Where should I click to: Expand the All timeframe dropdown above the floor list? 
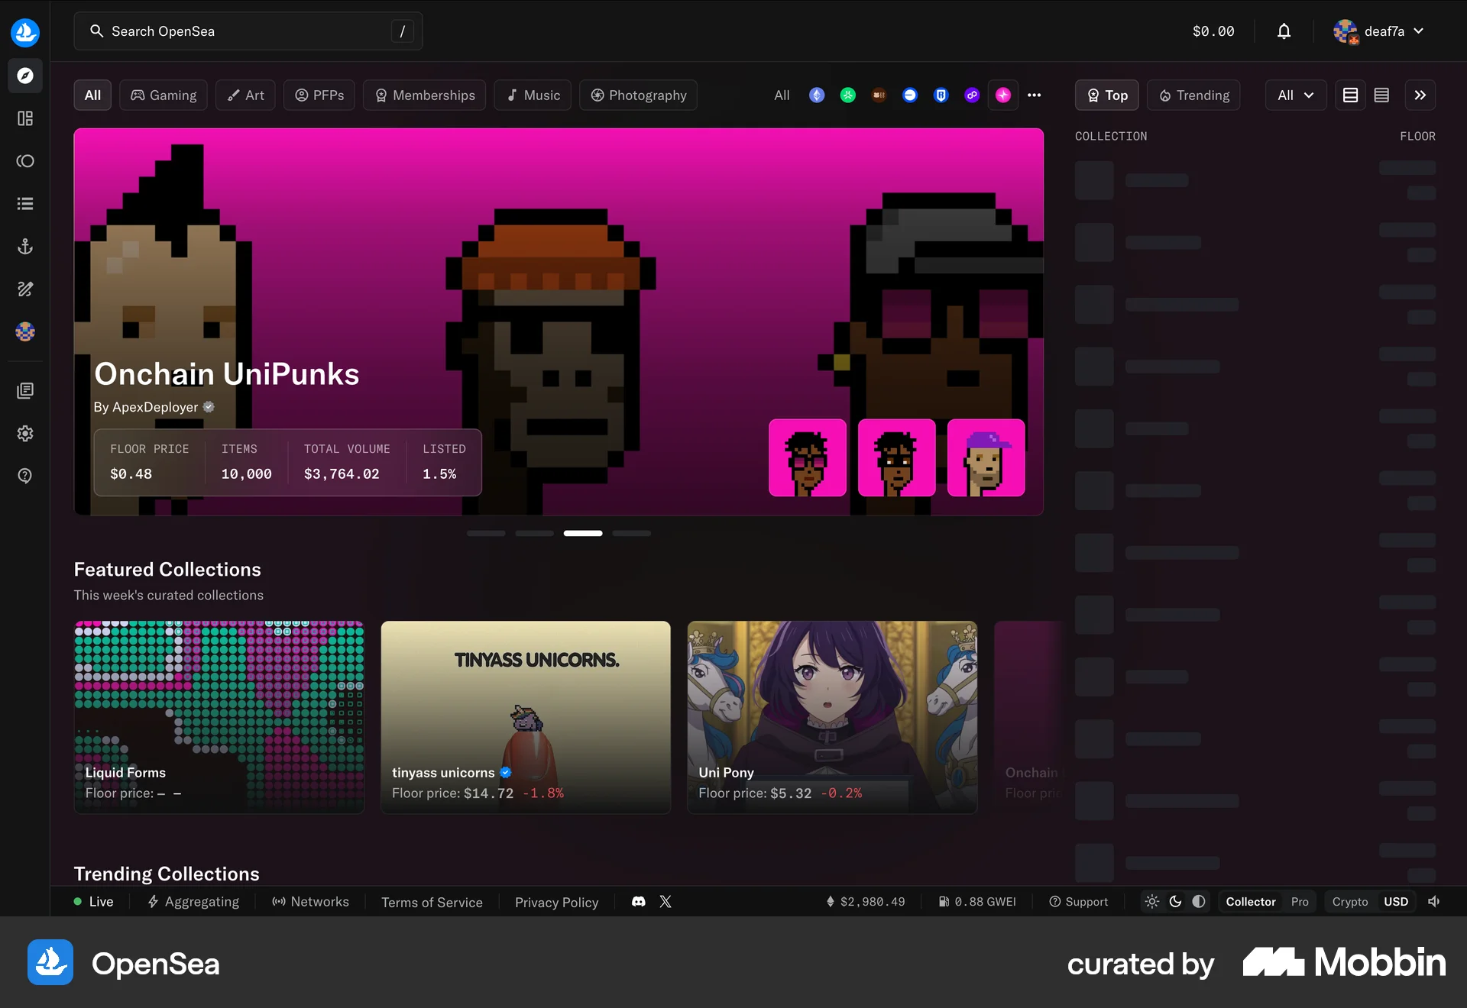(x=1295, y=95)
